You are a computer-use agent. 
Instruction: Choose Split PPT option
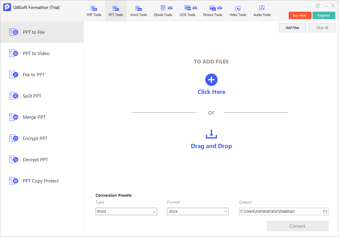42,96
